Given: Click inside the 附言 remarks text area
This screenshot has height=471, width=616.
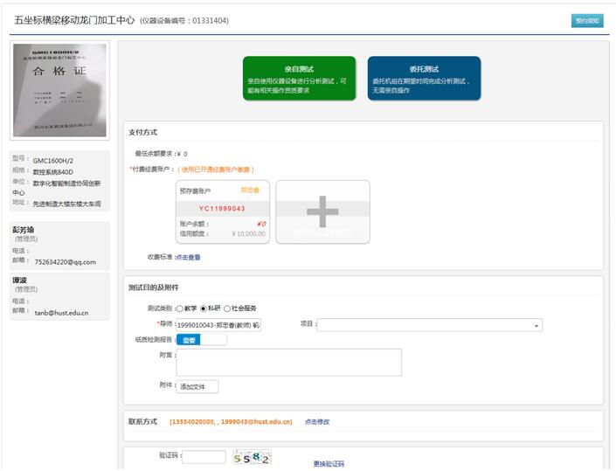Looking at the screenshot, I should coord(288,363).
